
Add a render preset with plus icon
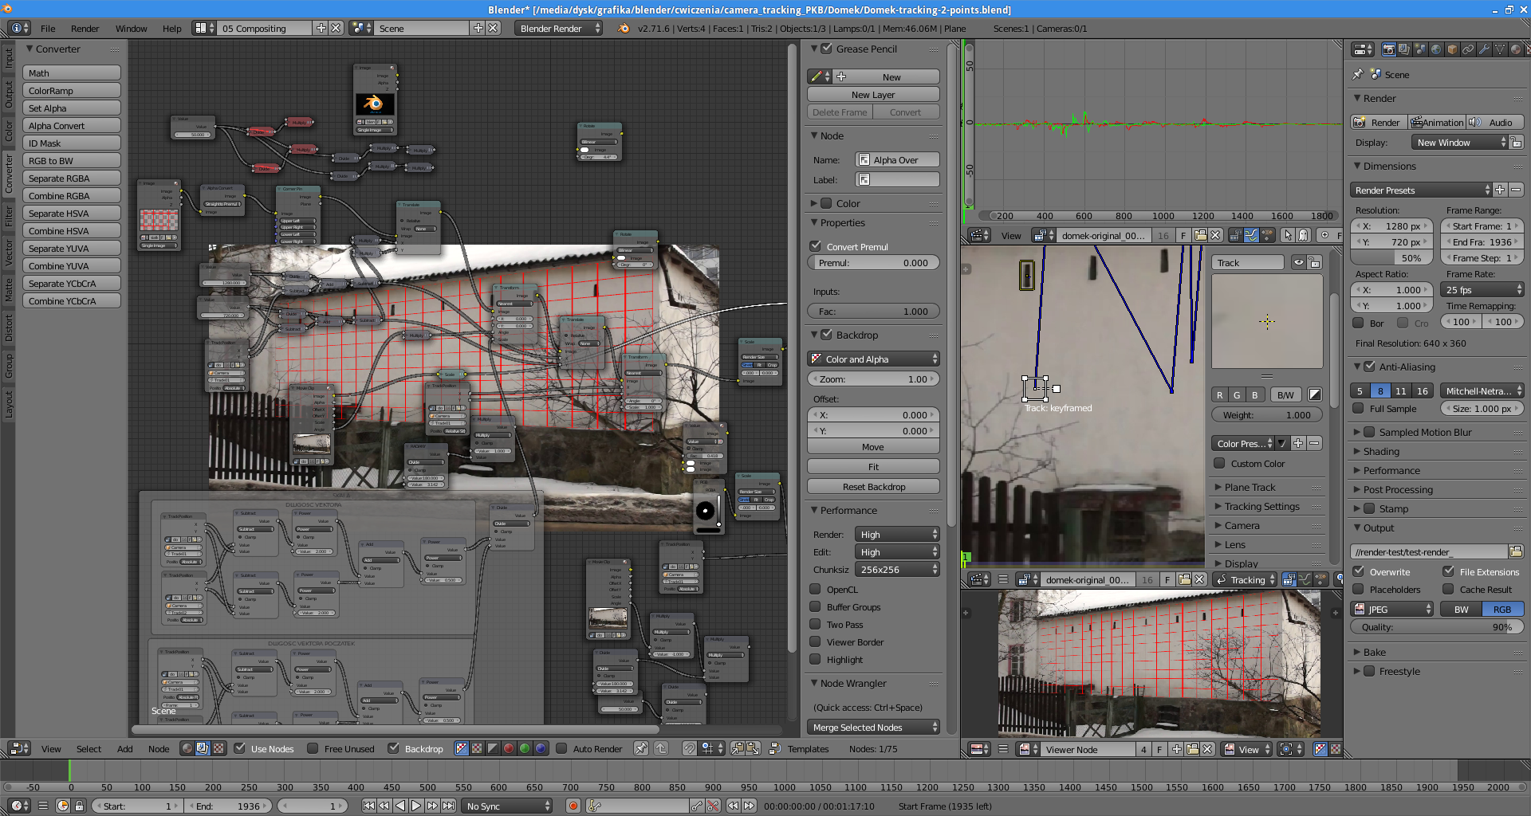pos(1500,190)
